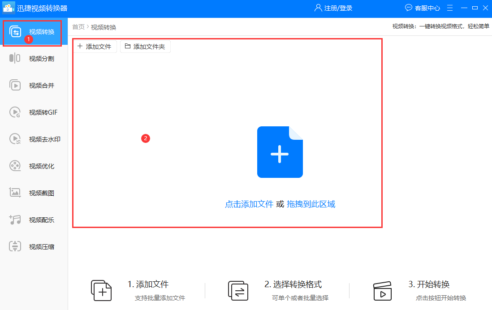Click the 拖拽到此区域 link text
Viewport: 492px width, 310px height.
click(x=311, y=204)
